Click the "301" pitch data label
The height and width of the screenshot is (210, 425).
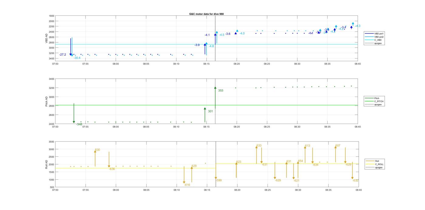pos(210,112)
